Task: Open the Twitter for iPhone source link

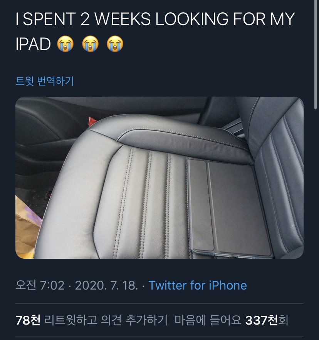Action: tap(198, 285)
